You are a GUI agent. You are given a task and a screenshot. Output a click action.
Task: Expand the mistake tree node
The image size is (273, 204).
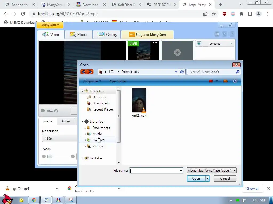coord(82,158)
